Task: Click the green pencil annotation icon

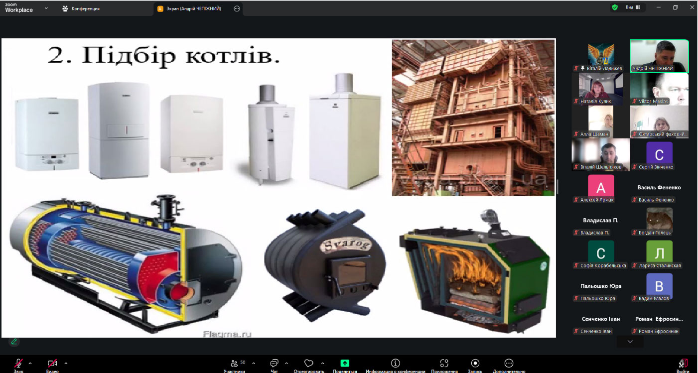Action: [14, 341]
